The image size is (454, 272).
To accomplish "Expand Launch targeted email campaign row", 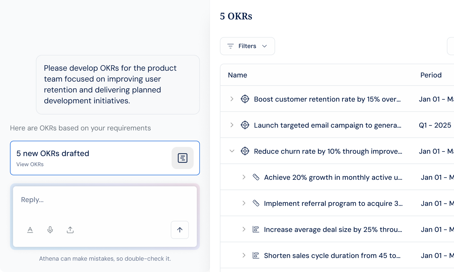I will 232,125.
